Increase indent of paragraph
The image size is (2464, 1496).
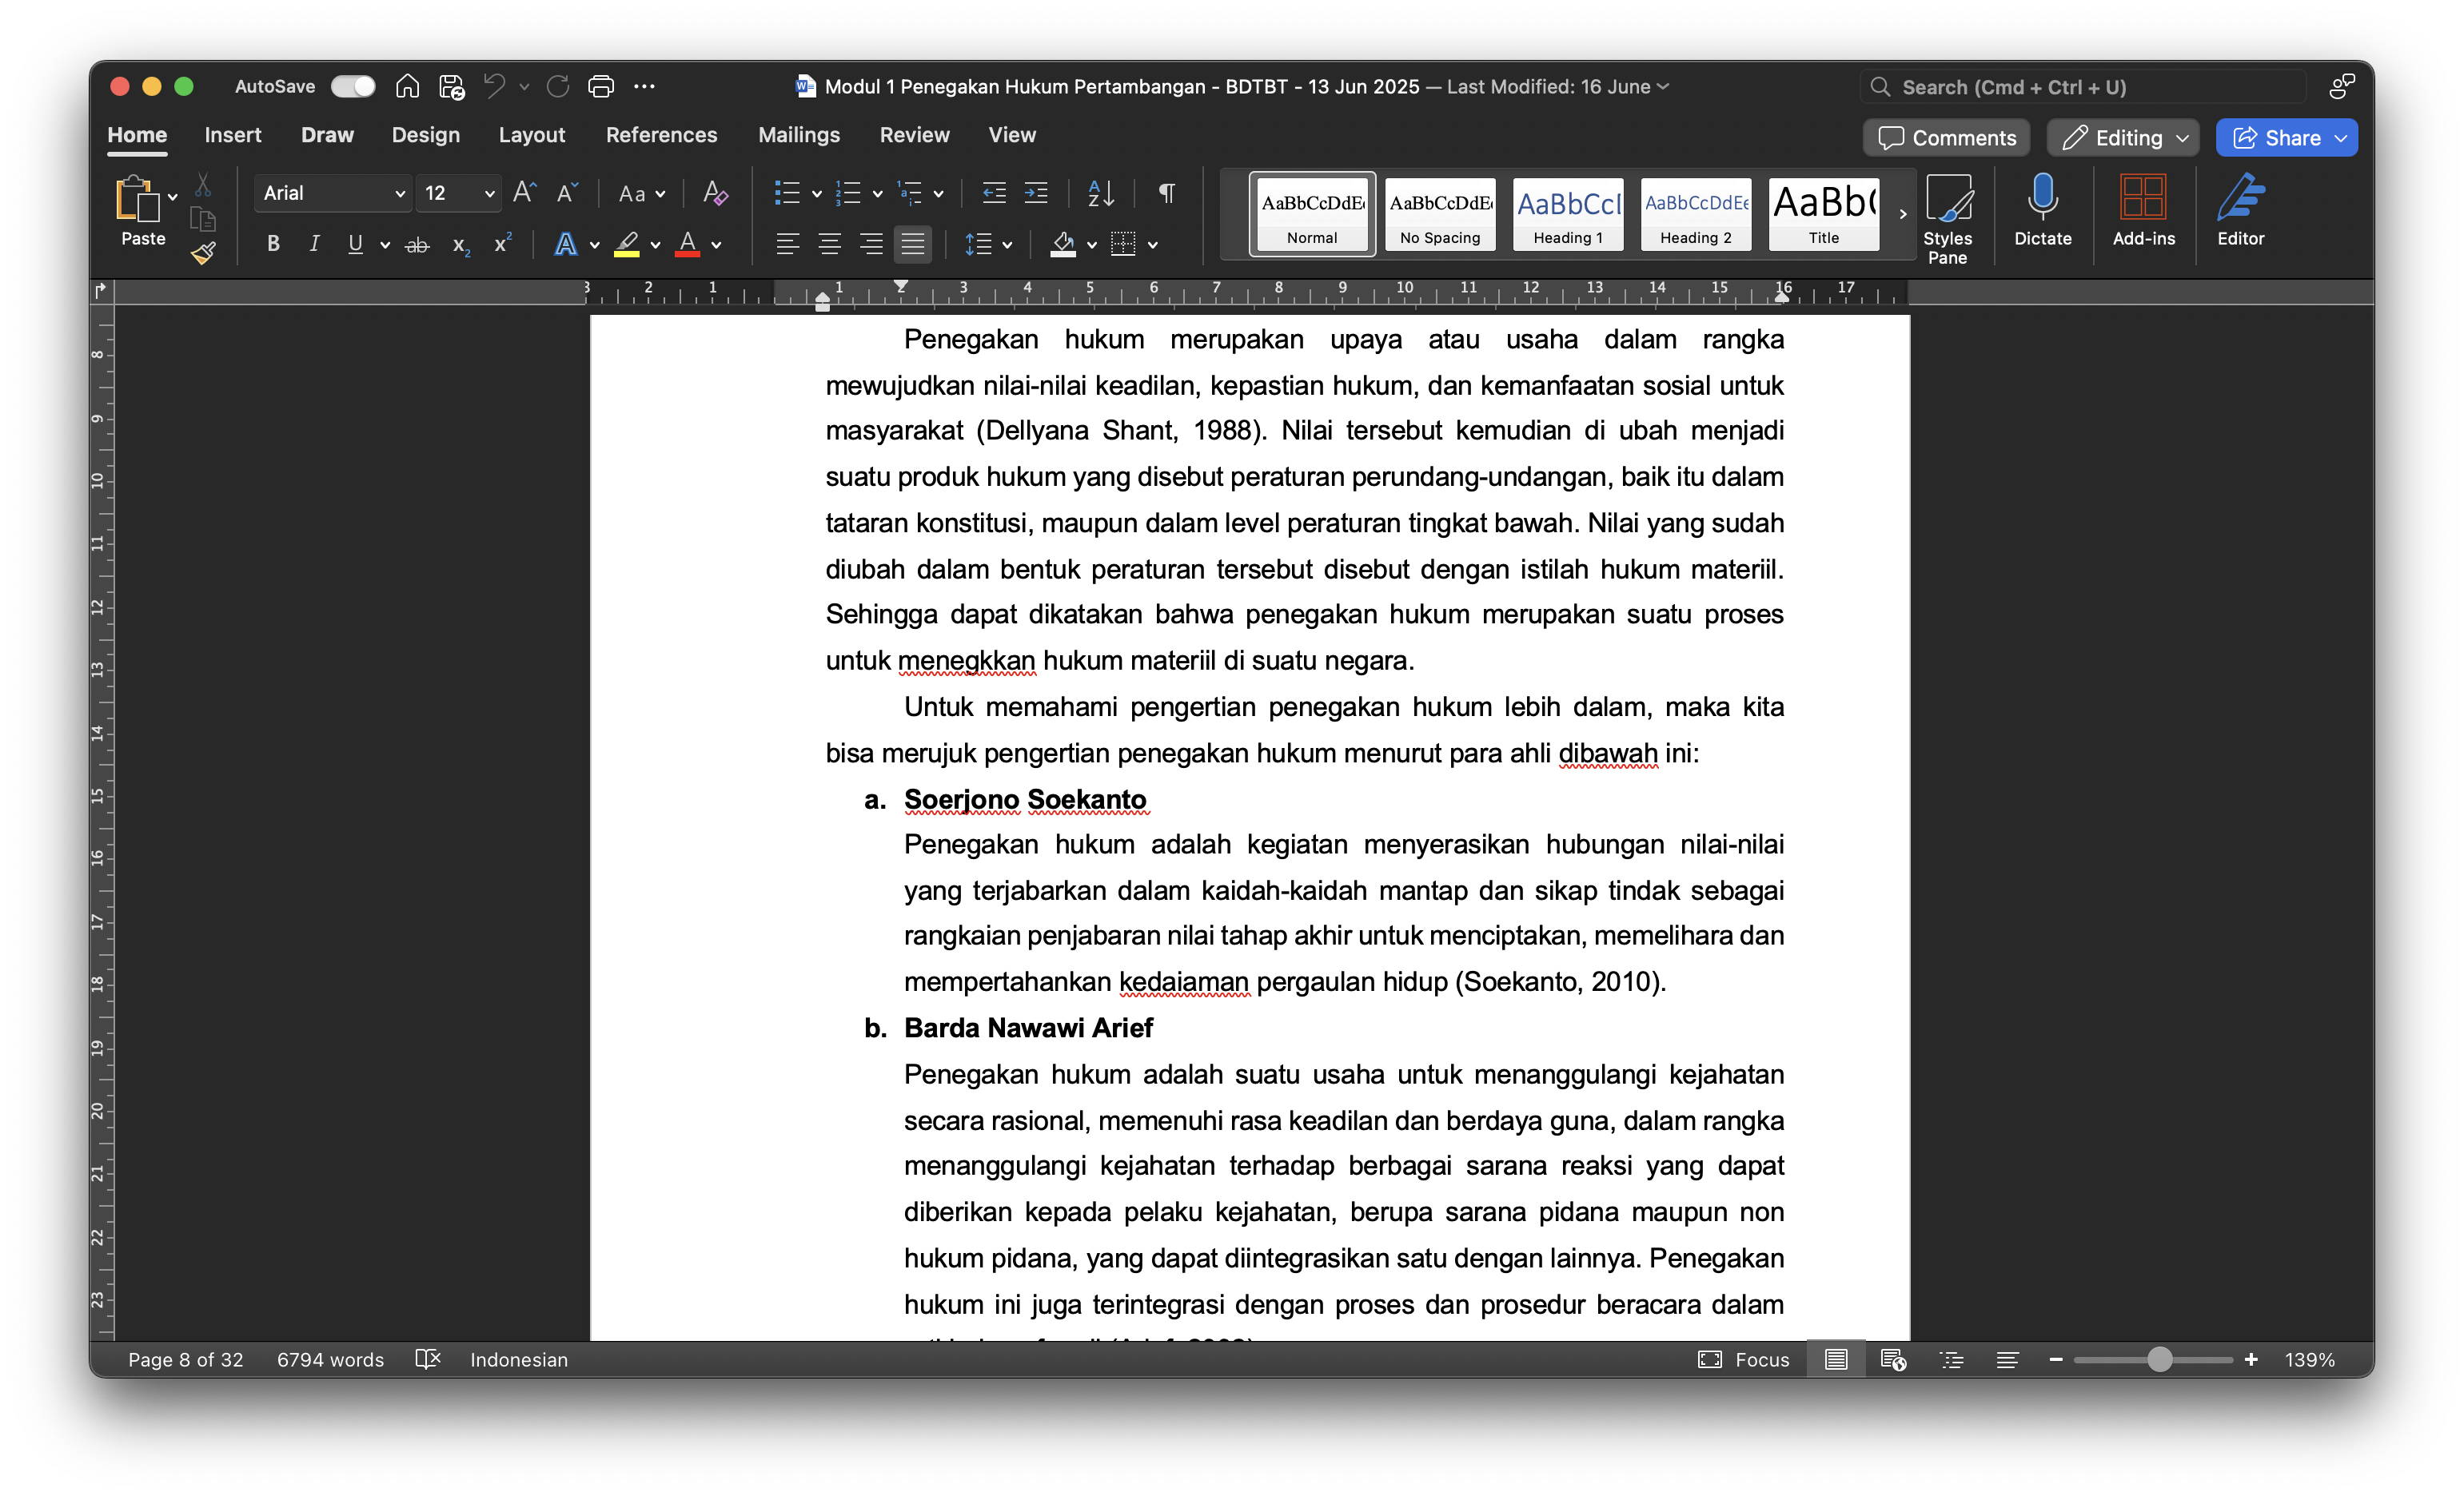point(1036,193)
